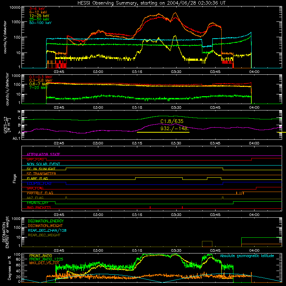Click the Flags vertical axis title
The height and width of the screenshot is (286, 286).
15,178
